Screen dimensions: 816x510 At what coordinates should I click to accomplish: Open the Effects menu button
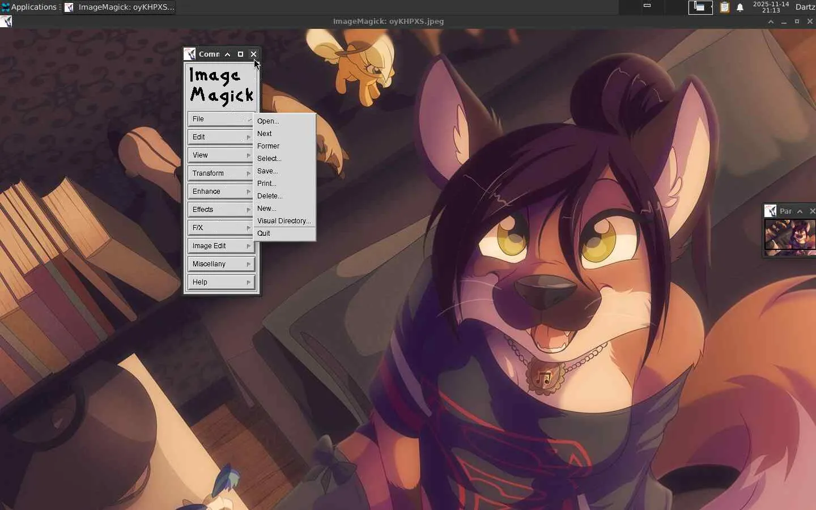click(x=220, y=210)
